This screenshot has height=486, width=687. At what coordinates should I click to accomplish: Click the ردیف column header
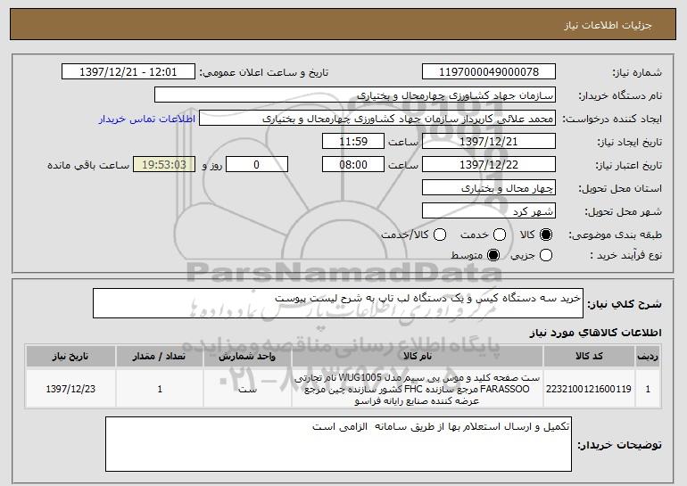648,357
